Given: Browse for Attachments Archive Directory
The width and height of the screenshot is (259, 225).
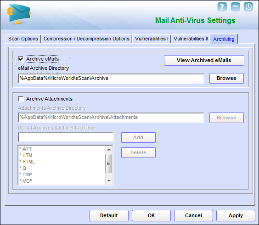Looking at the screenshot, I should click(x=226, y=118).
